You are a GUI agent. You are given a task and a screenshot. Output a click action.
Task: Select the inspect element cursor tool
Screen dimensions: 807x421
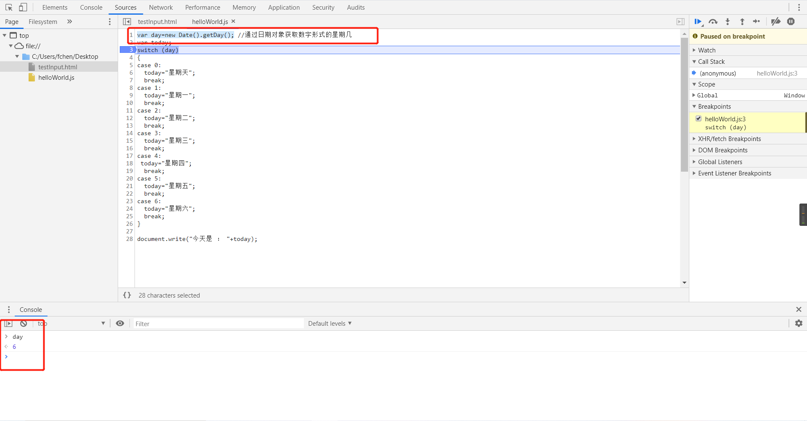(9, 7)
